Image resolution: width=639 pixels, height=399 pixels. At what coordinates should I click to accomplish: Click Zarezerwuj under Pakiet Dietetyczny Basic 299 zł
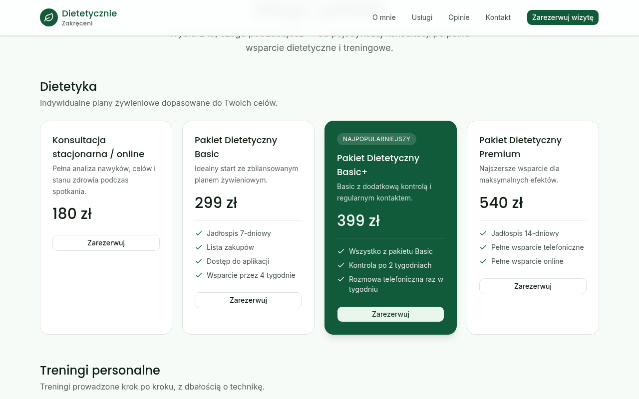tap(248, 300)
